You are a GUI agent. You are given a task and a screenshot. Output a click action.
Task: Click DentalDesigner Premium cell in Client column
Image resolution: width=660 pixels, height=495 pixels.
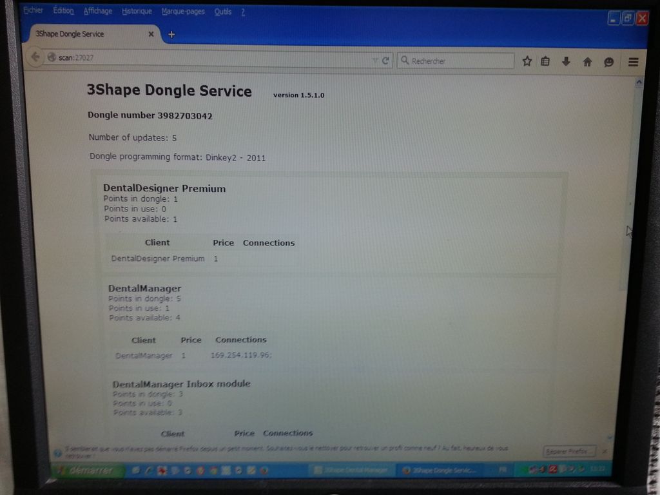click(x=158, y=258)
